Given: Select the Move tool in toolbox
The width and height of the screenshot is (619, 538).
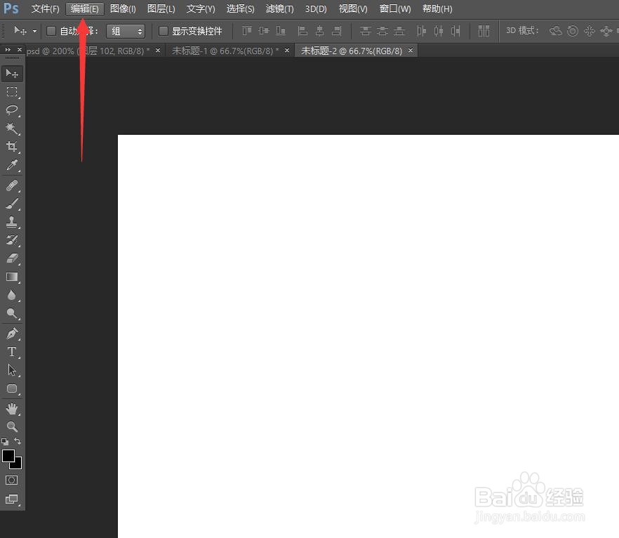Looking at the screenshot, I should [x=12, y=74].
